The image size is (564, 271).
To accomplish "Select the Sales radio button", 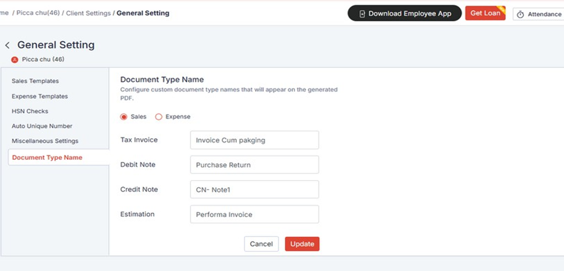I will point(124,117).
